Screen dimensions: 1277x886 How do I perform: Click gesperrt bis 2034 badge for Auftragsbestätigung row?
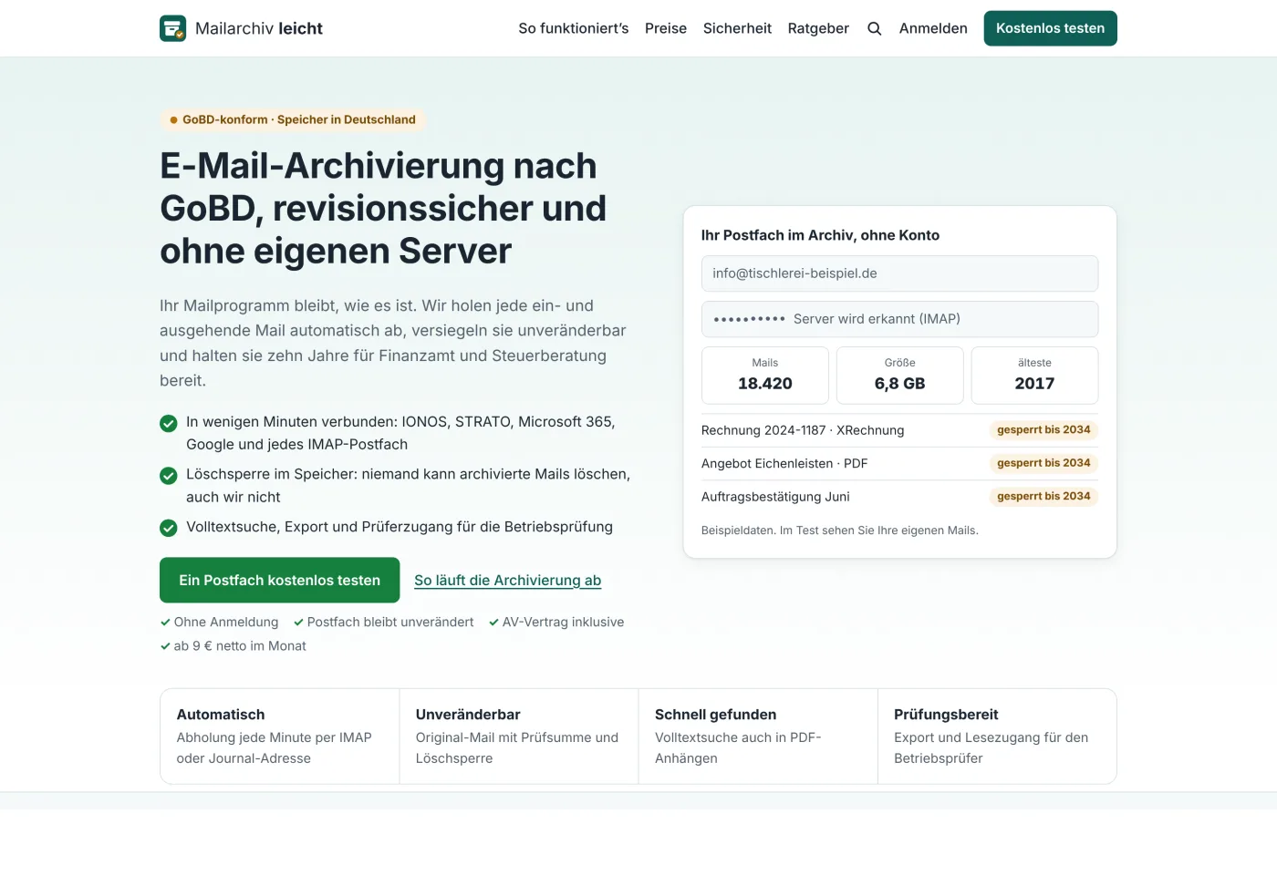(1043, 497)
